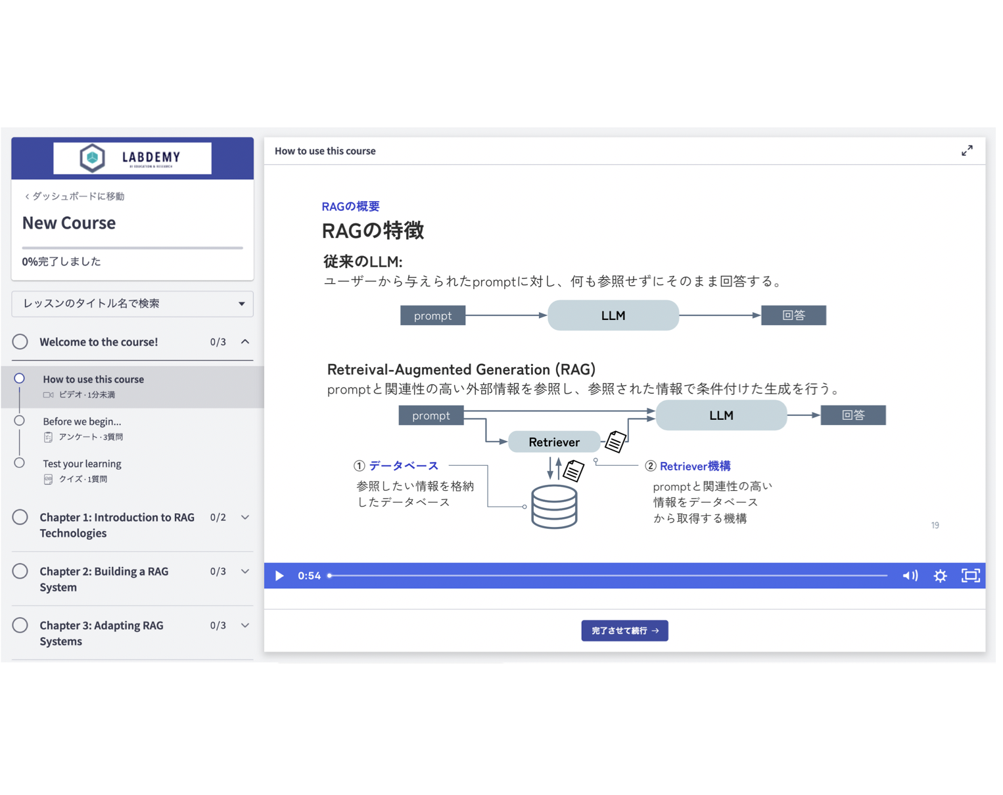Toggle completion circle for Welcome to the course

pyautogui.click(x=20, y=342)
